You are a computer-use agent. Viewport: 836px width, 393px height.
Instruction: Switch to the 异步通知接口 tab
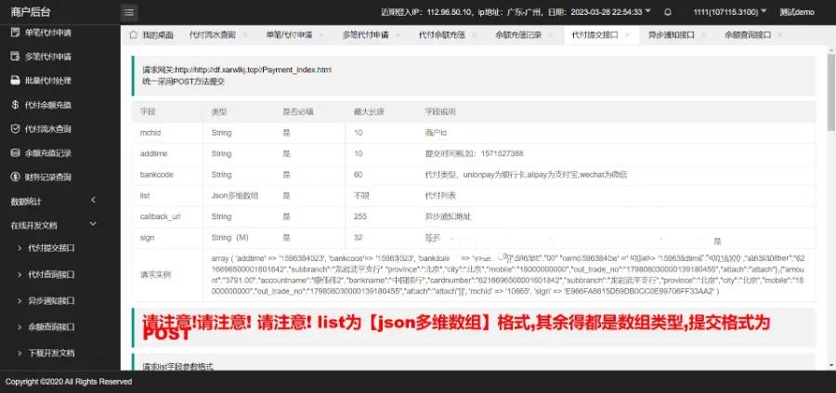pyautogui.click(x=672, y=35)
